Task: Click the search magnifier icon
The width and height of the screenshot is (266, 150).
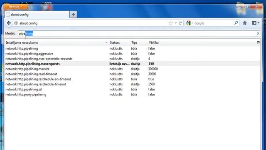Action: (236, 23)
